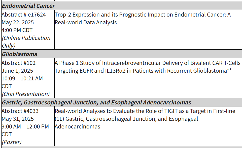The width and height of the screenshot is (244, 148).
Task: Select the Oral Presentation label
Action: [x=26, y=94]
